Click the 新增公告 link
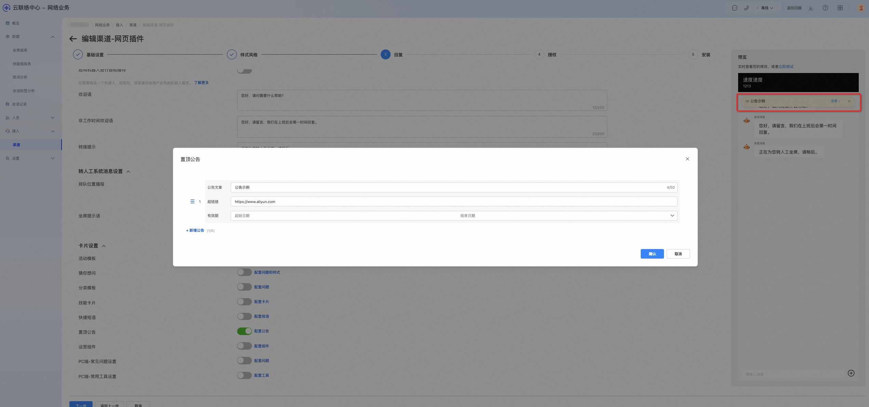869x407 pixels. tap(195, 231)
